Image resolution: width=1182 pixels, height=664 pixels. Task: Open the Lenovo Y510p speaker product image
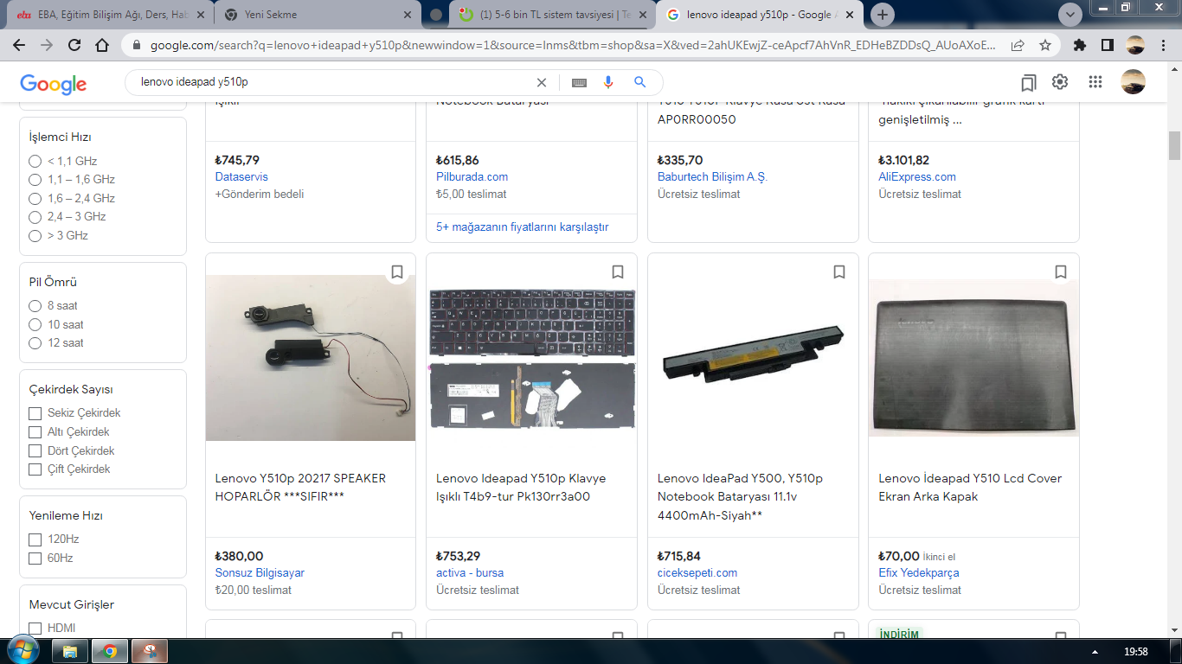point(311,358)
